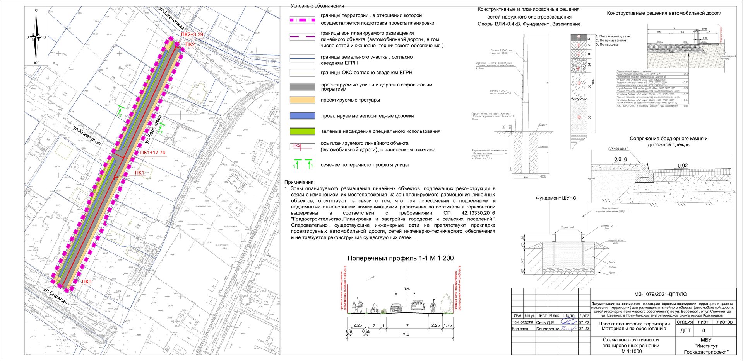Viewport: 743px width, 361px height.
Task: Click the 'листов' column header
Action: pyautogui.click(x=724, y=322)
